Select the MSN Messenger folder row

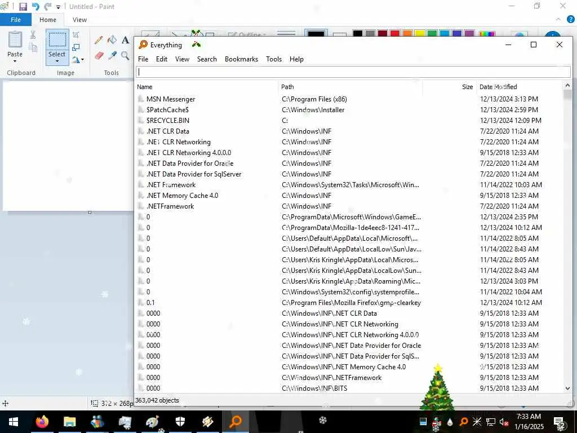(x=349, y=99)
